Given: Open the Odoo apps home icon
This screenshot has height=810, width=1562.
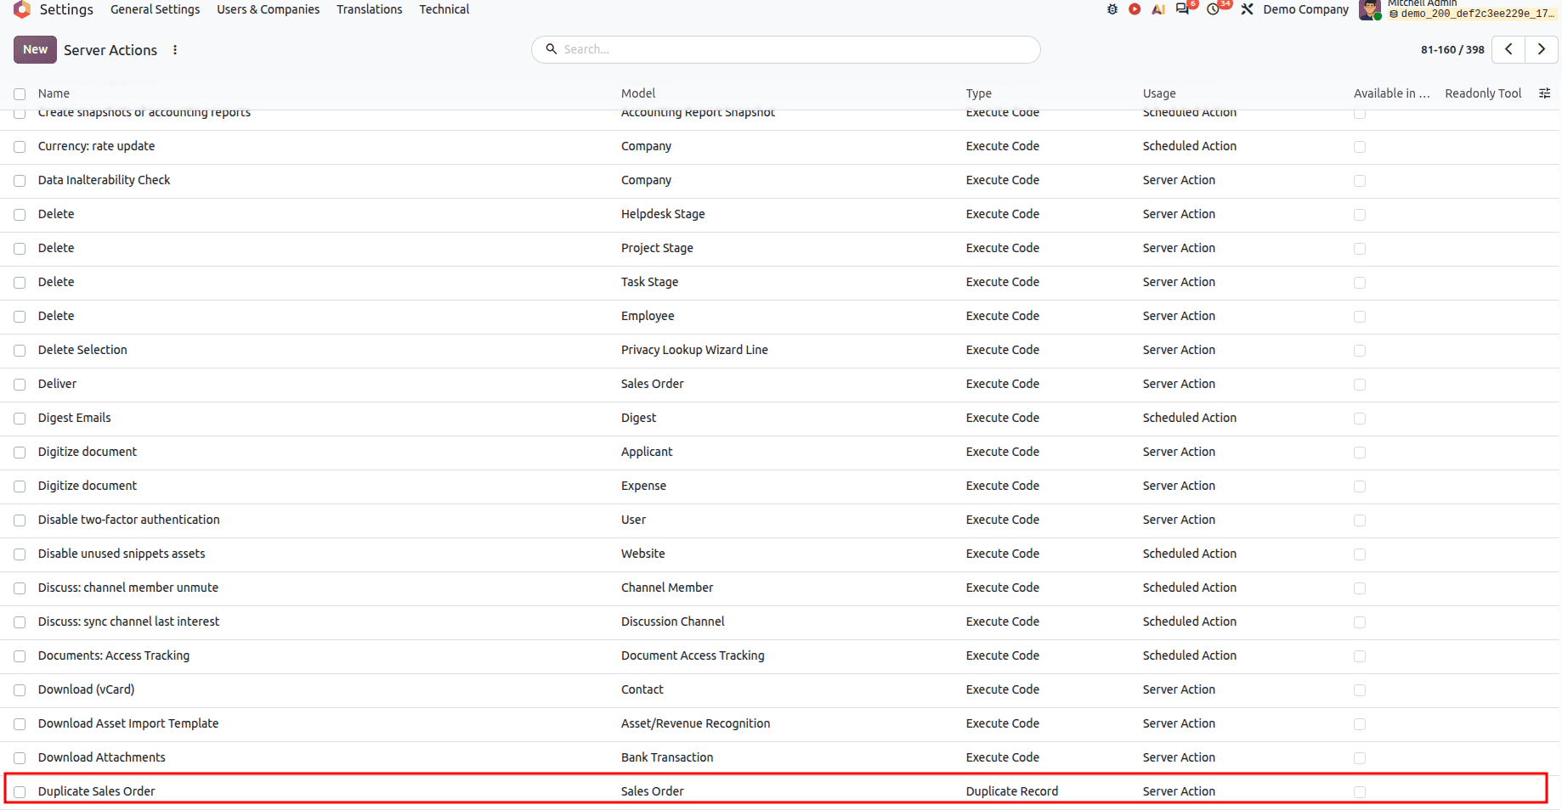Looking at the screenshot, I should coord(22,9).
